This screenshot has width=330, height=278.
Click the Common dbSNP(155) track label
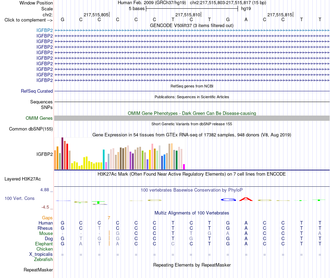(31, 129)
